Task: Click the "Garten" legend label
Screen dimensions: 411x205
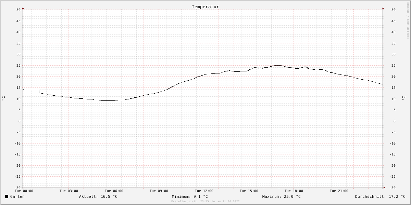Action: [17, 196]
